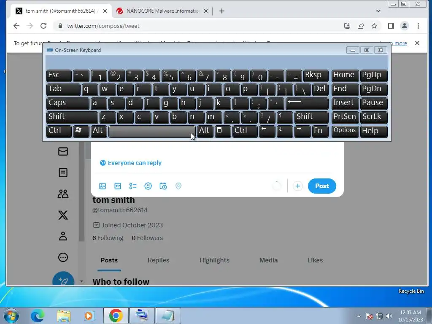Screen dimensions: 432x324
Task: Install app icon in address bar
Action: pos(347,26)
